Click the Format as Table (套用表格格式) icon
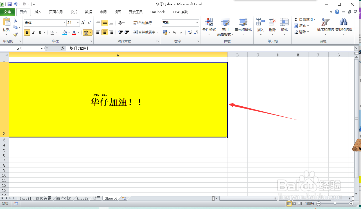361x209 pixels. [x=225, y=22]
